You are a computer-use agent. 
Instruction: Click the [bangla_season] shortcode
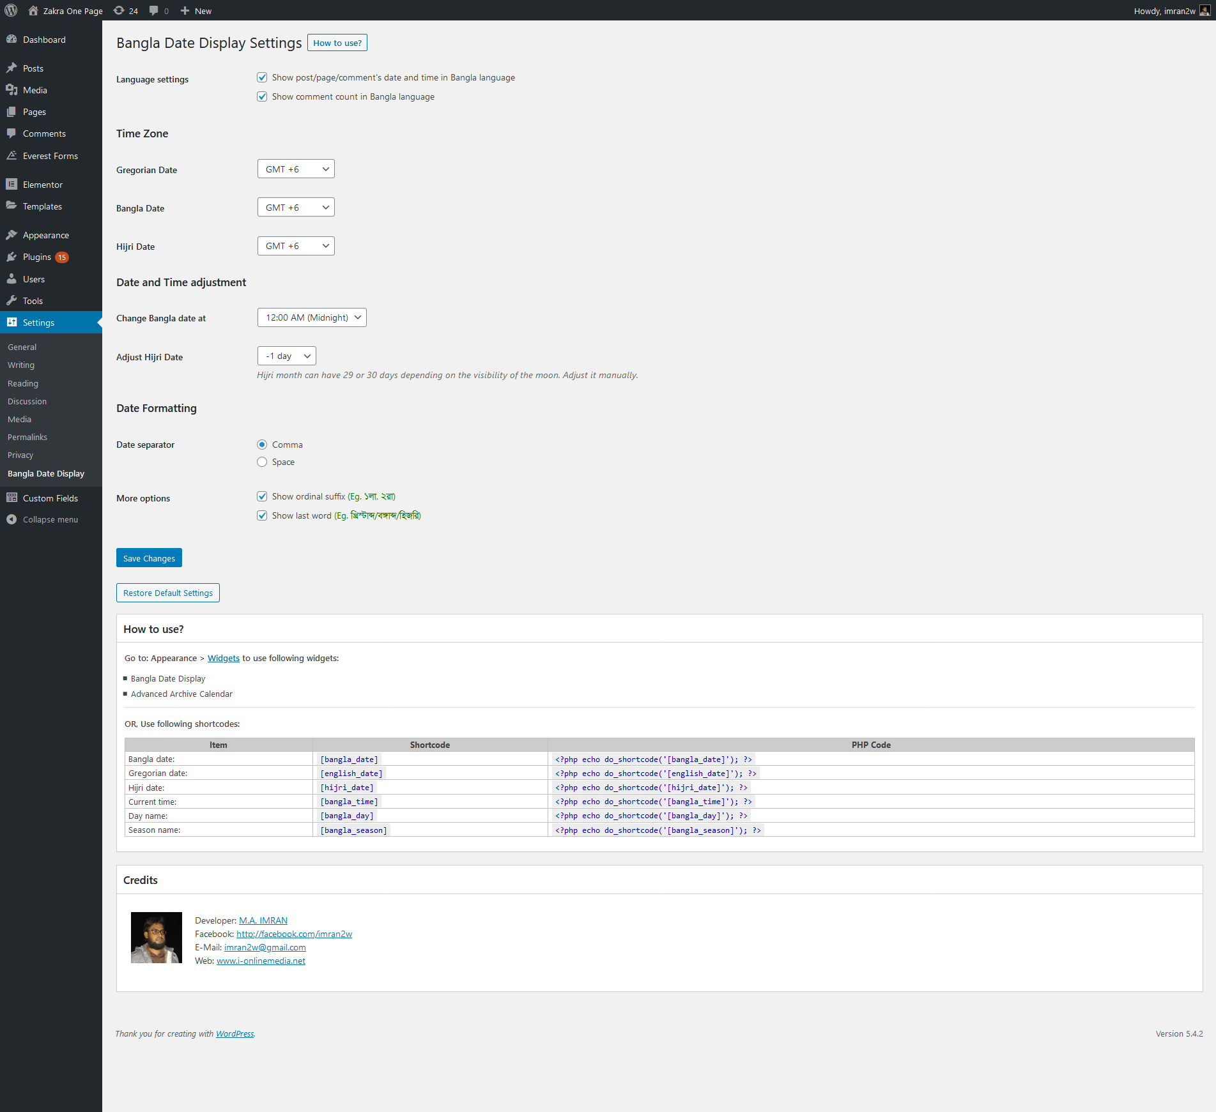(353, 830)
